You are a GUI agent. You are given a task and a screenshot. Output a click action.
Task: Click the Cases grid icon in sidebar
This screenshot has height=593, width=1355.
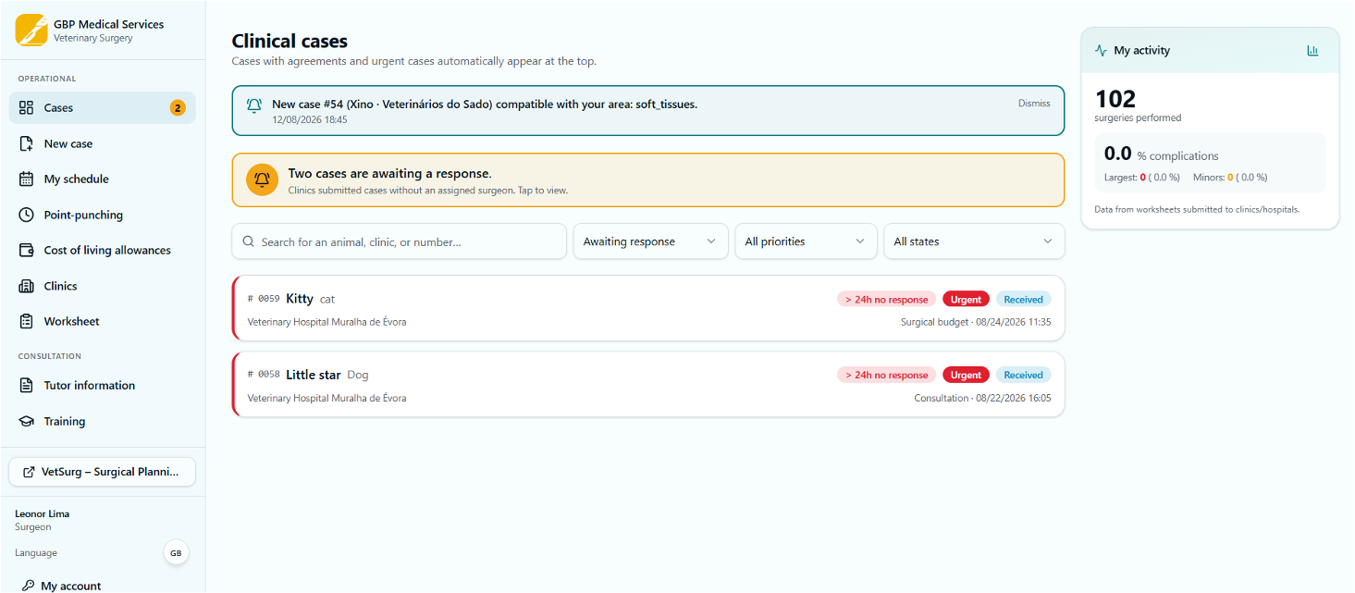[x=26, y=108]
